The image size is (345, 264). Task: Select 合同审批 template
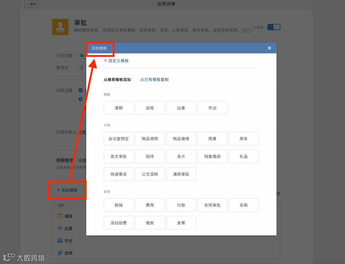tap(212, 205)
